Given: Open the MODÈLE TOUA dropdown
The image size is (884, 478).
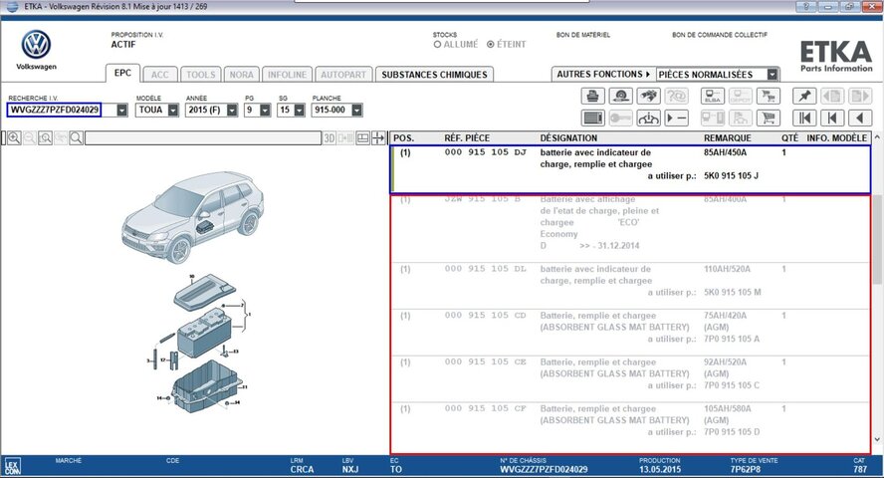Looking at the screenshot, I should pyautogui.click(x=172, y=111).
